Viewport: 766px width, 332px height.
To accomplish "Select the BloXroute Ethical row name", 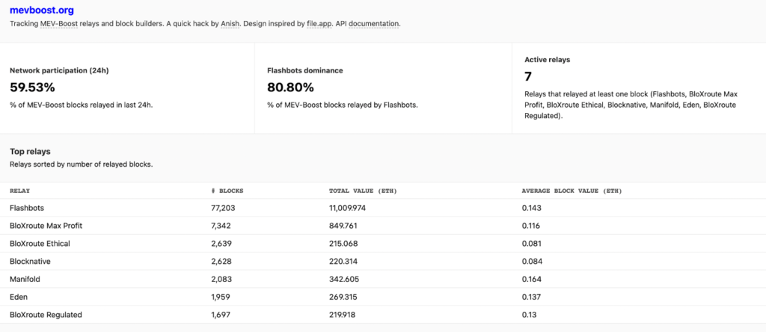I will tap(40, 244).
